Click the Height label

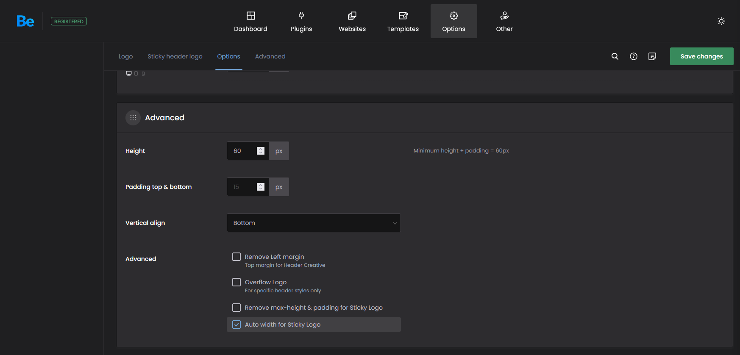coord(135,151)
